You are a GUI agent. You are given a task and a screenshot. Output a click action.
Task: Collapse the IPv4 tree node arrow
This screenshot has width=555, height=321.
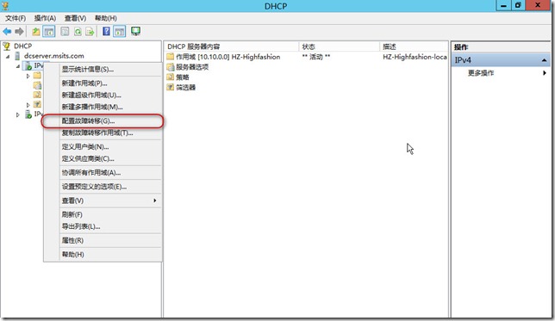18,66
